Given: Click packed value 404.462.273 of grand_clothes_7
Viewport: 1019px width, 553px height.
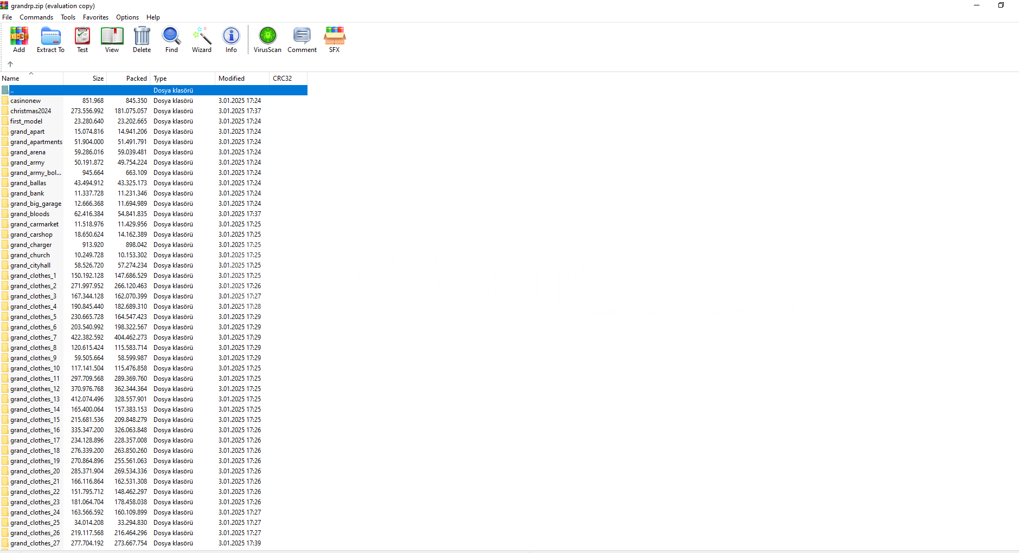Looking at the screenshot, I should point(131,337).
